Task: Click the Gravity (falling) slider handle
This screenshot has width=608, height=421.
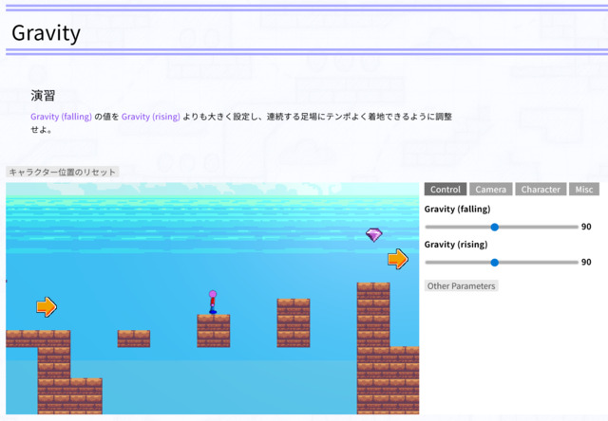Action: (494, 228)
